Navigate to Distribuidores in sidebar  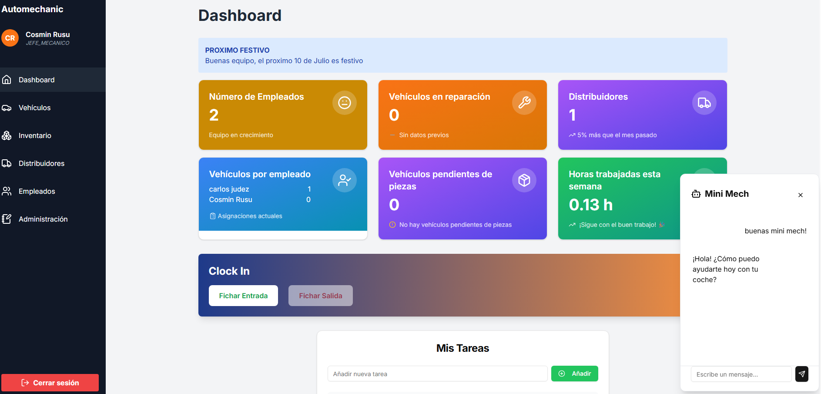tap(41, 164)
